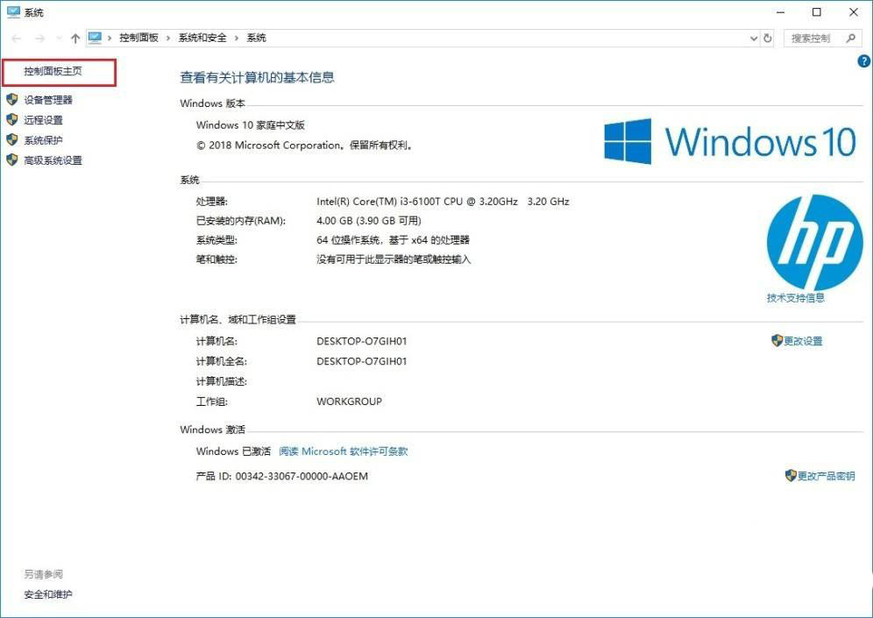Viewport: 873px width, 618px height.
Task: Click shield icon beside 高级系统设置
Action: click(x=11, y=160)
